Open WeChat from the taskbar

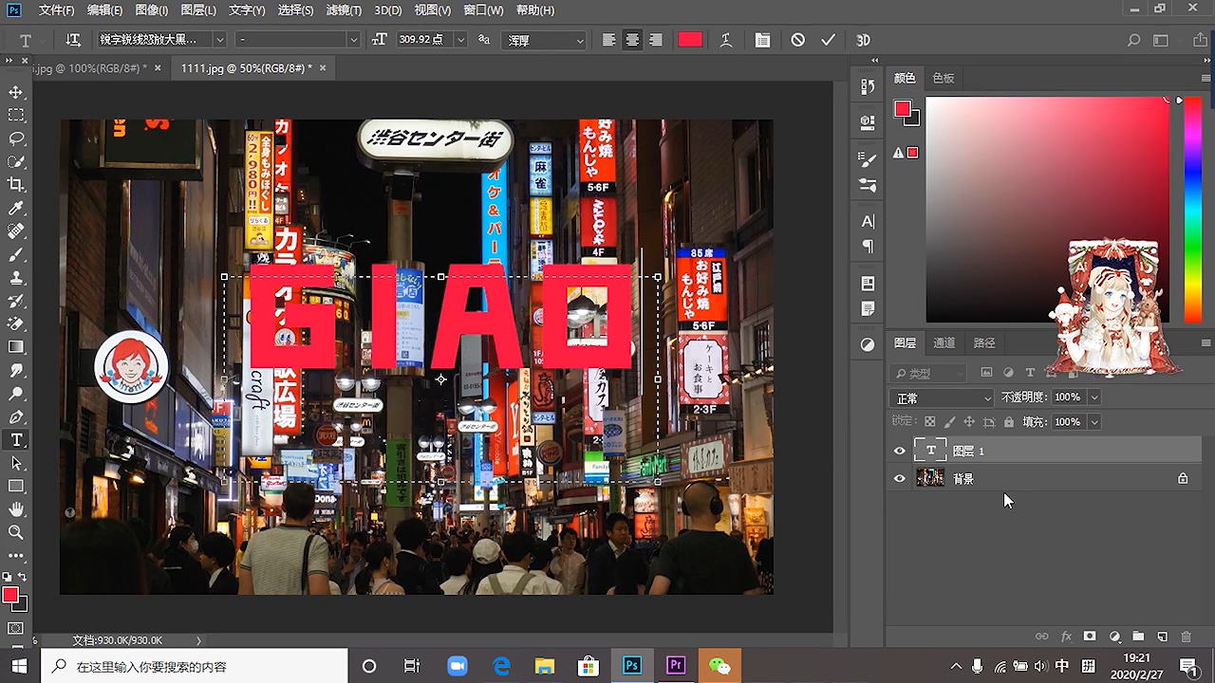click(x=720, y=666)
